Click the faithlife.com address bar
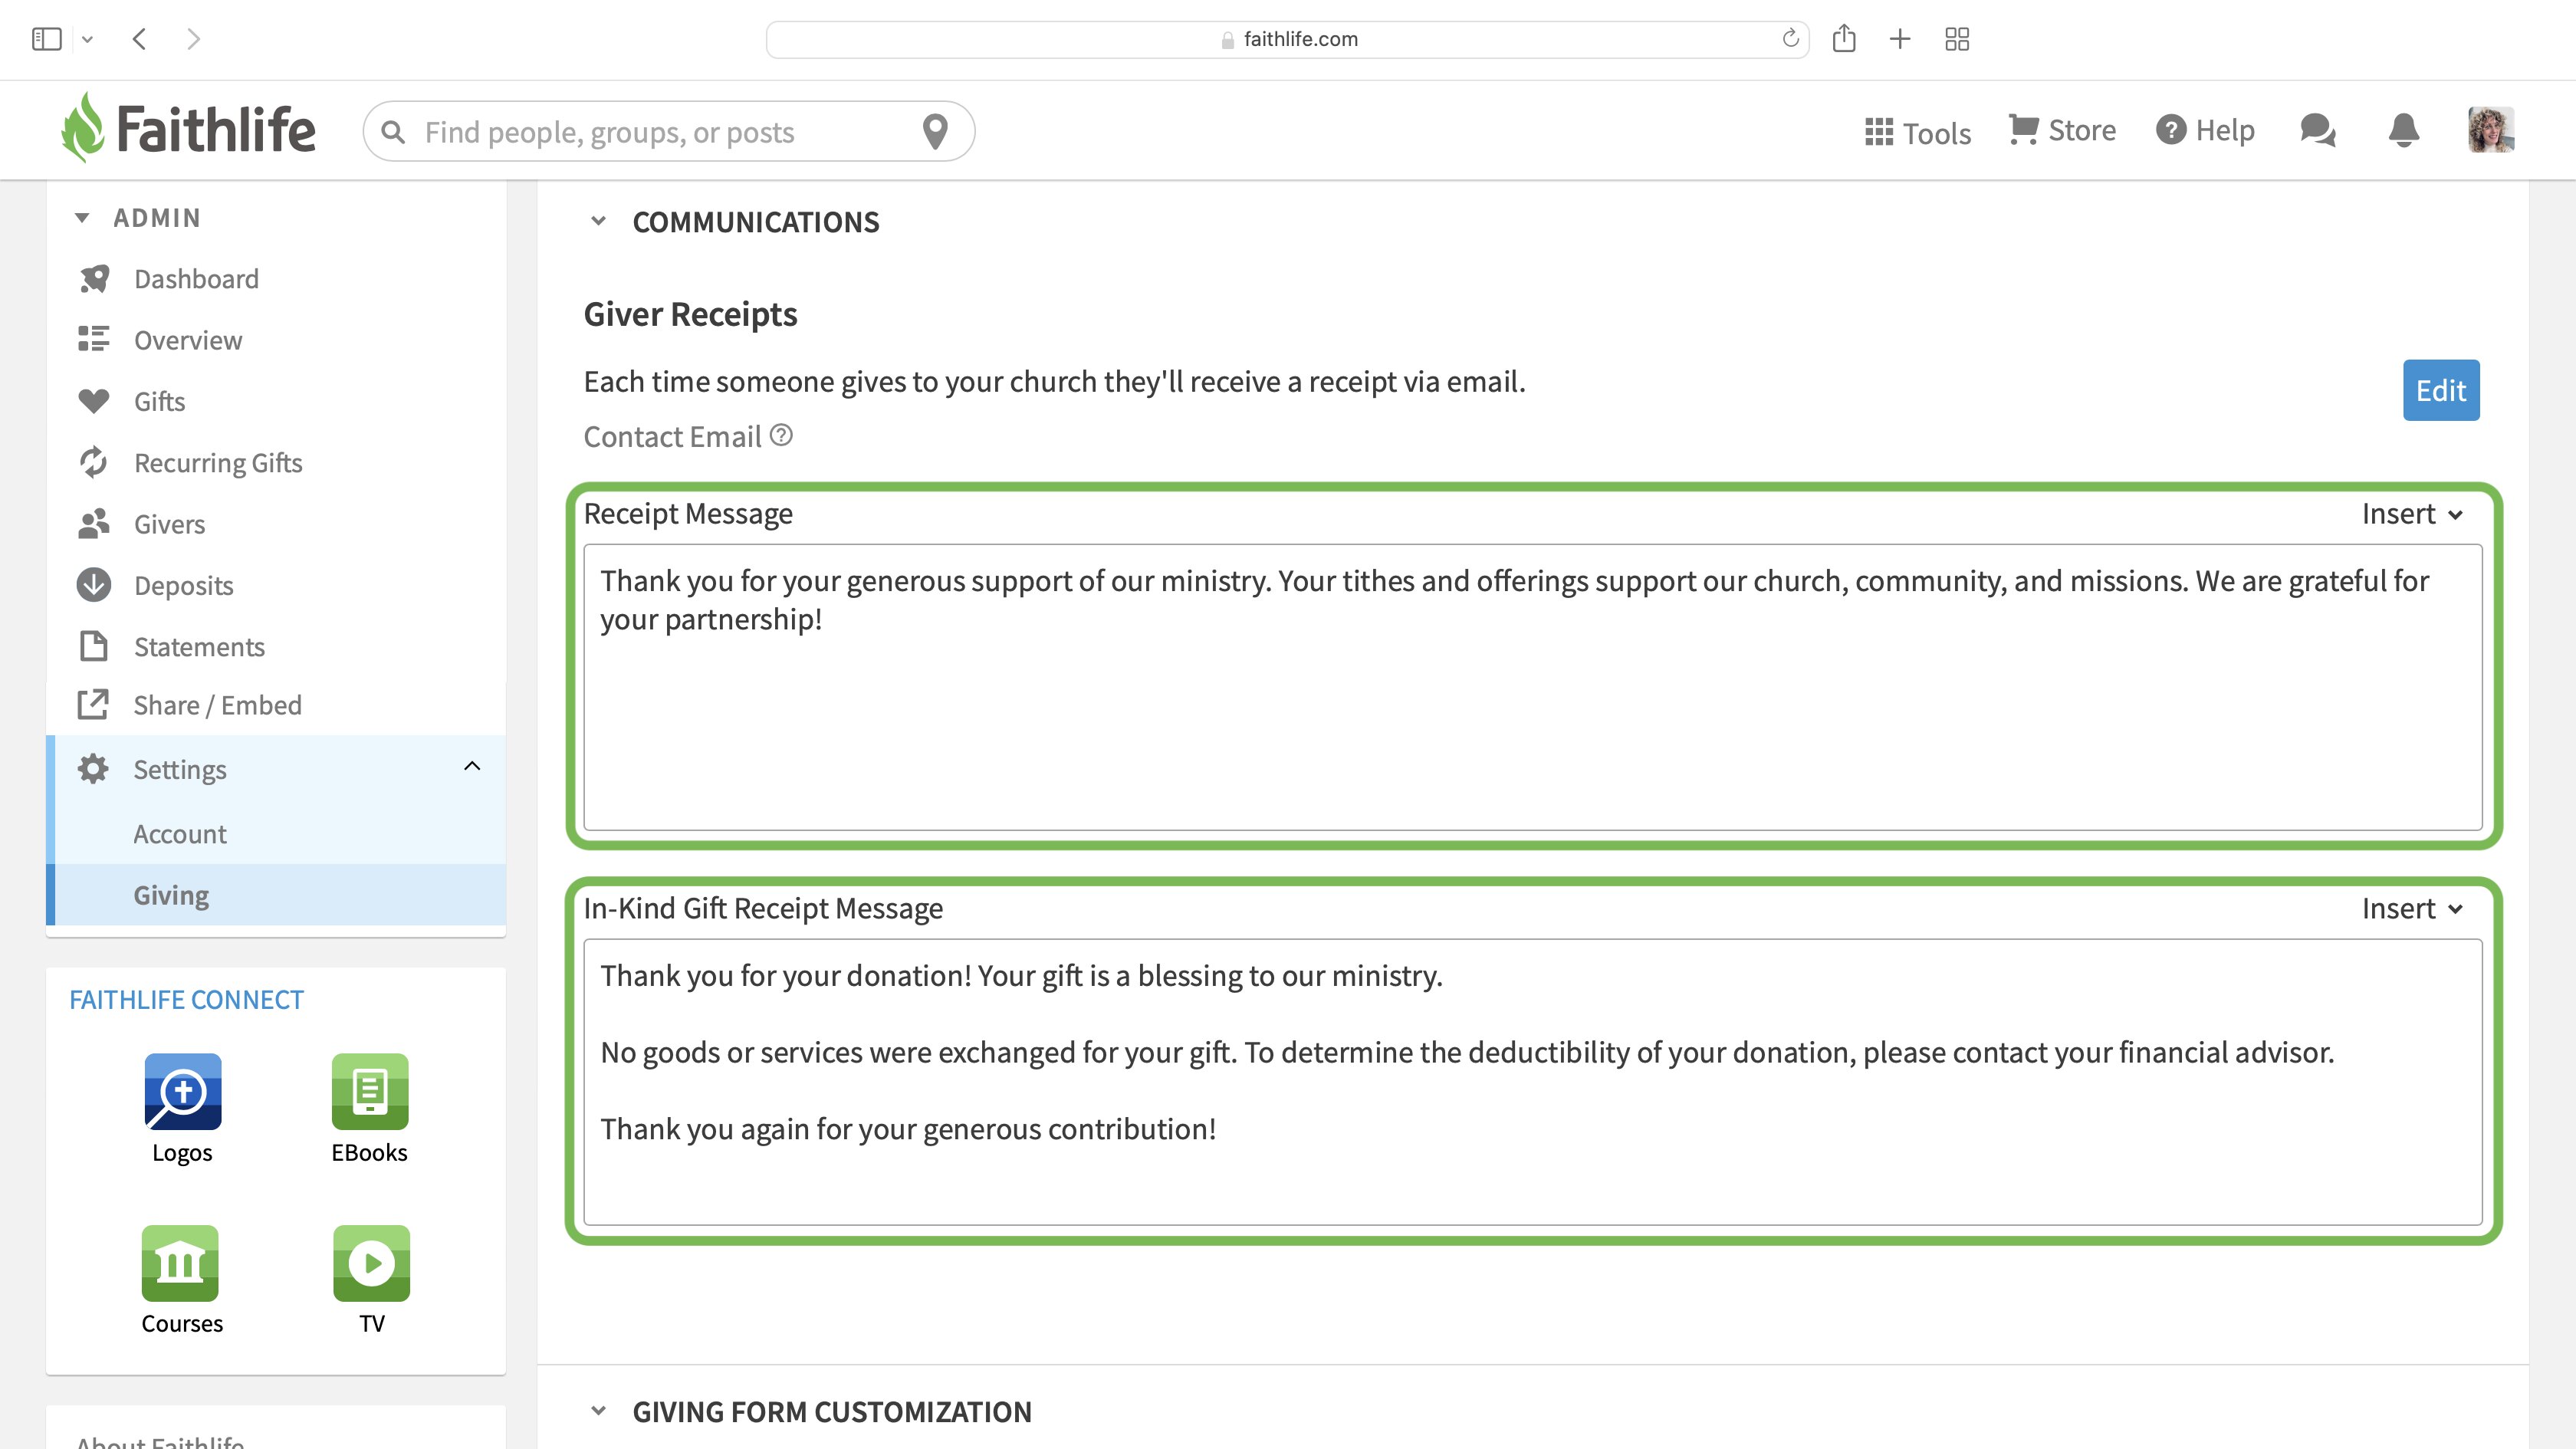The image size is (2576, 1449). 1288,39
